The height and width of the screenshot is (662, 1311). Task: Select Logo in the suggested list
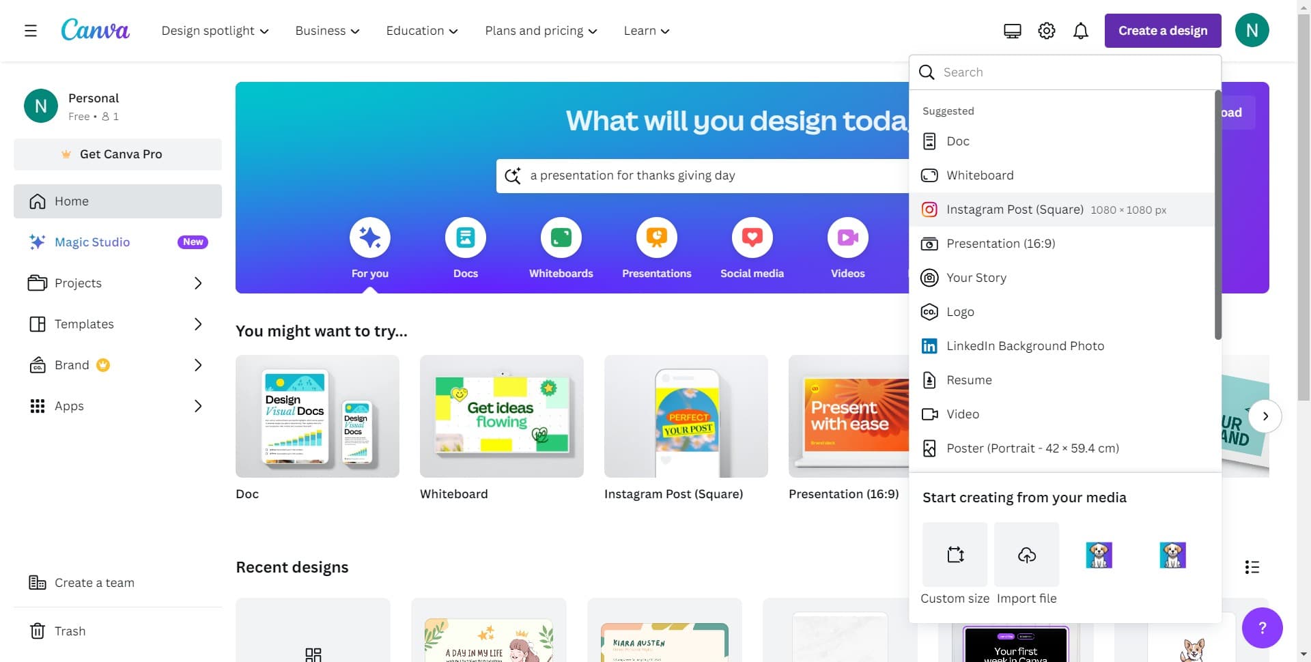pos(960,312)
